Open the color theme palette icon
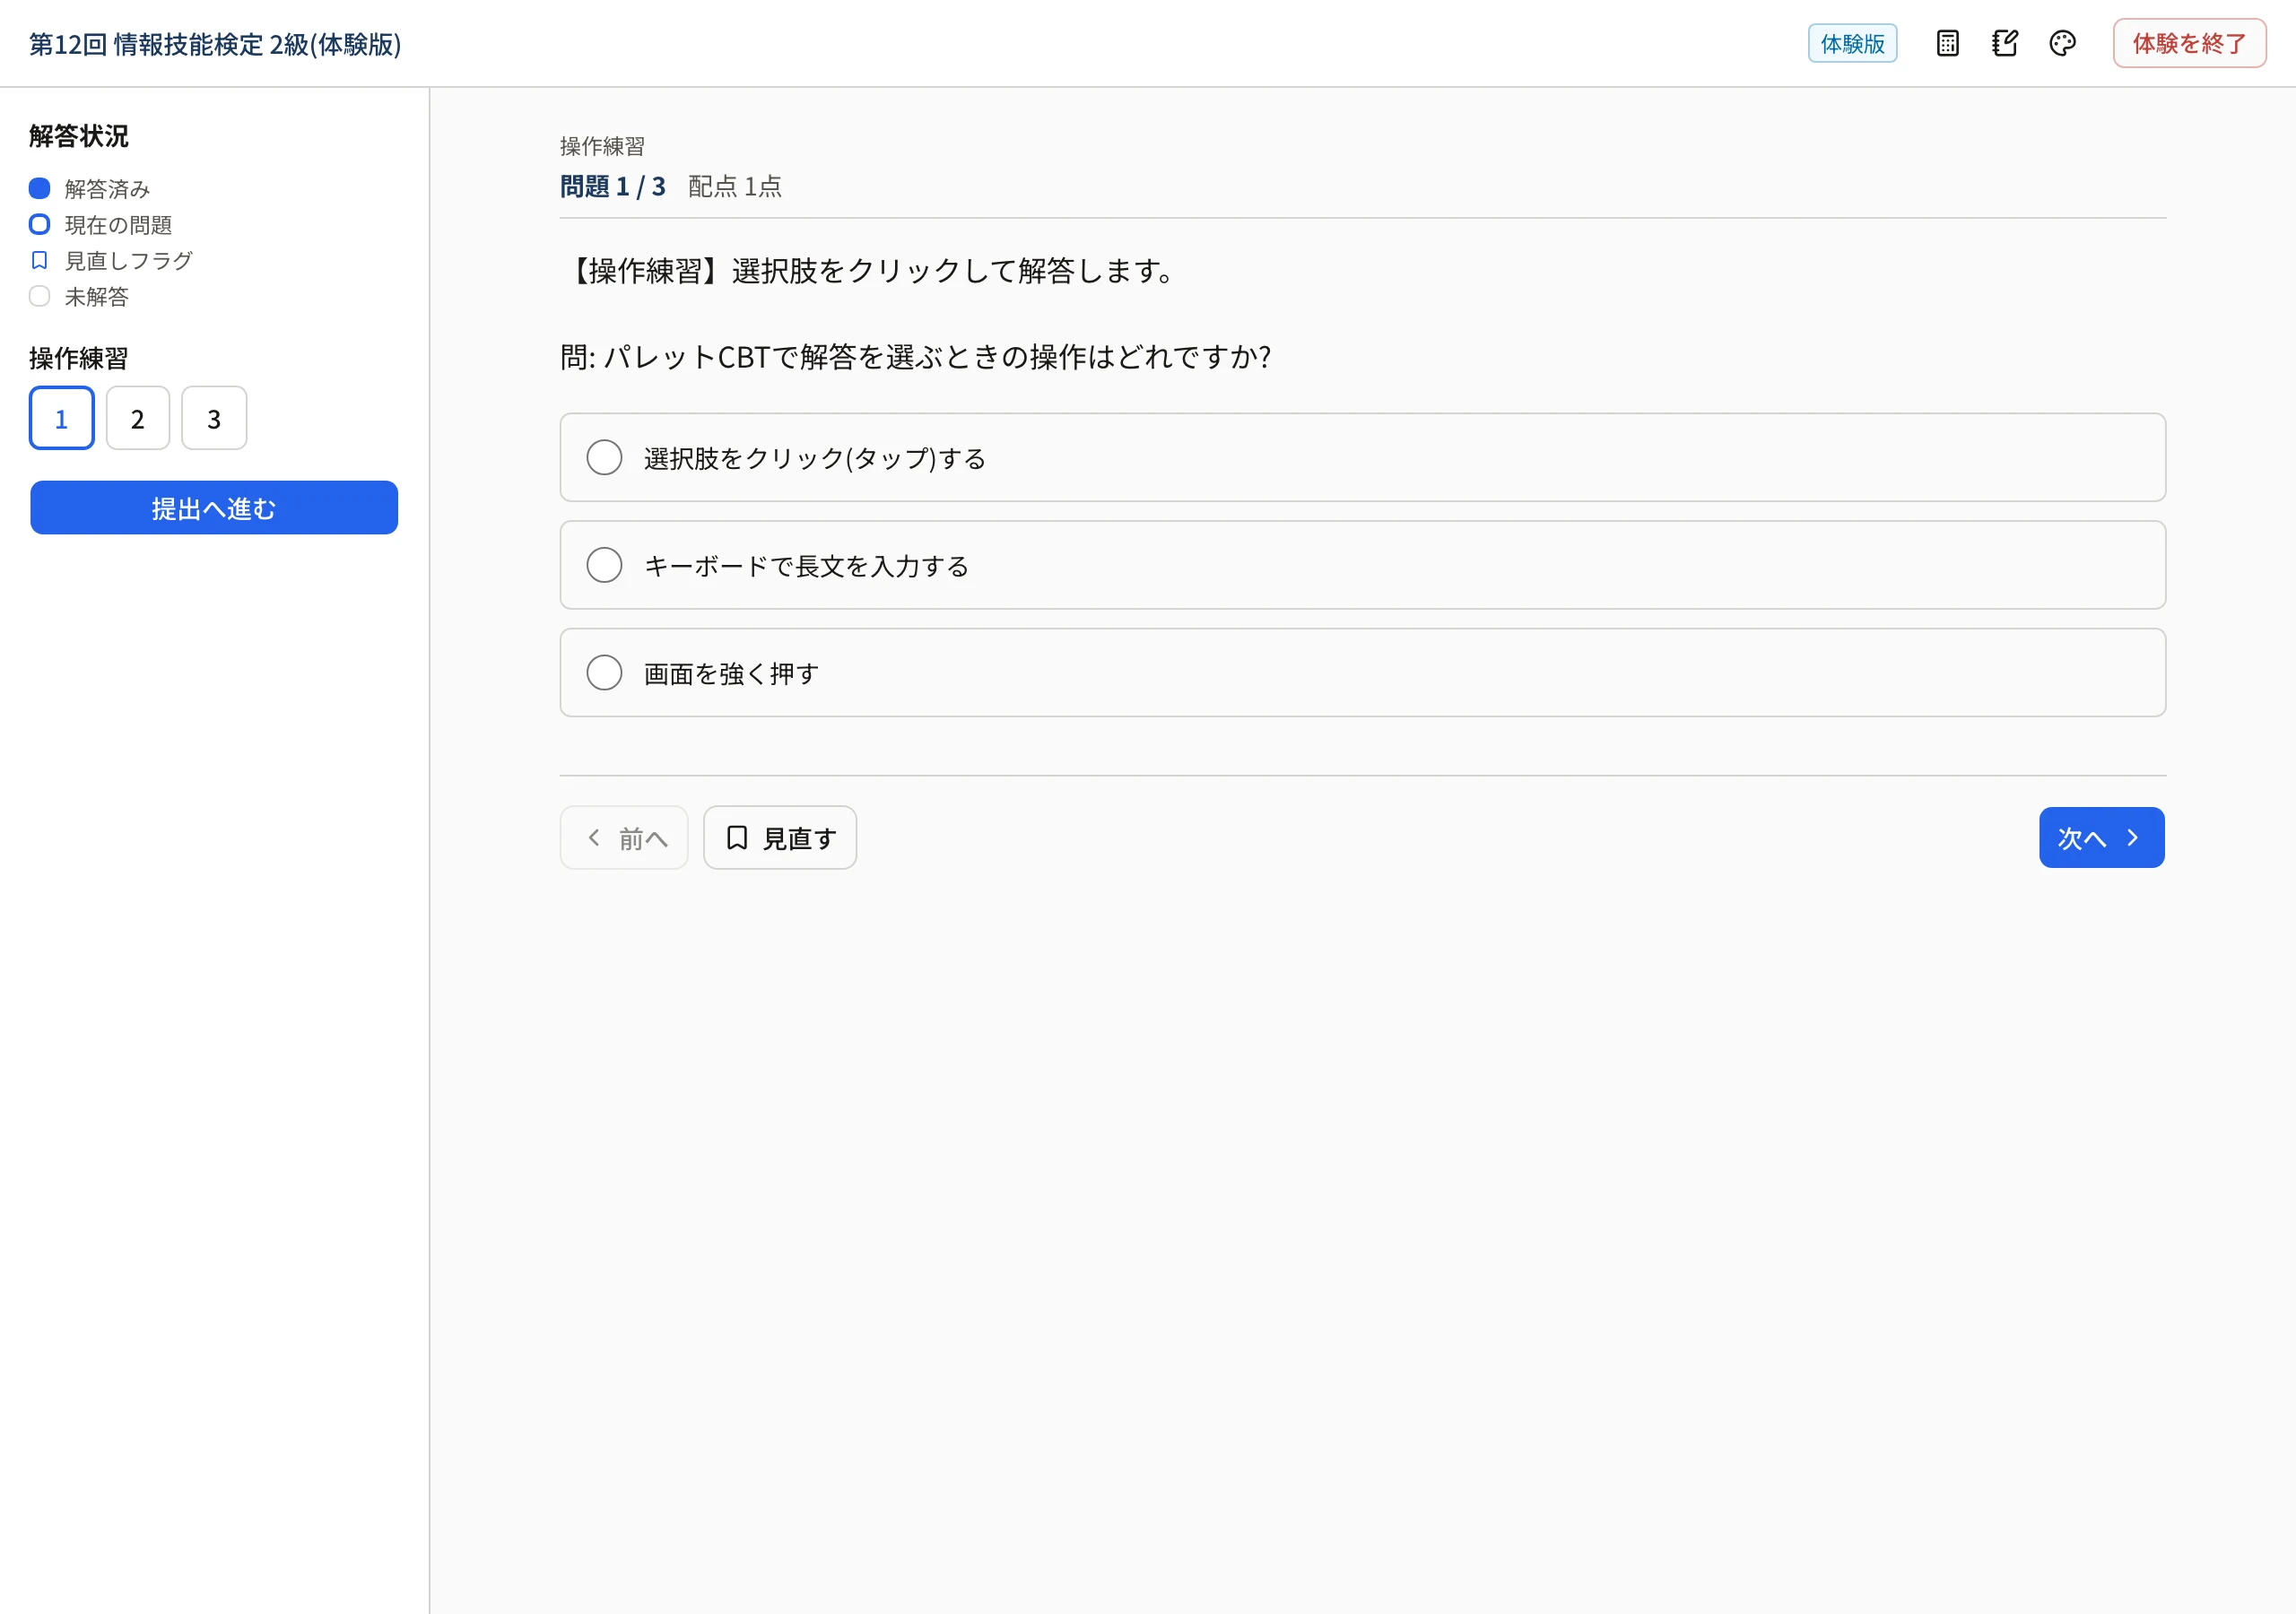 point(2062,43)
